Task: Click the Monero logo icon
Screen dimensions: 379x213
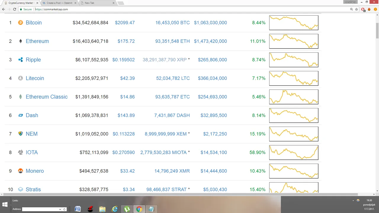Action: (x=20, y=171)
